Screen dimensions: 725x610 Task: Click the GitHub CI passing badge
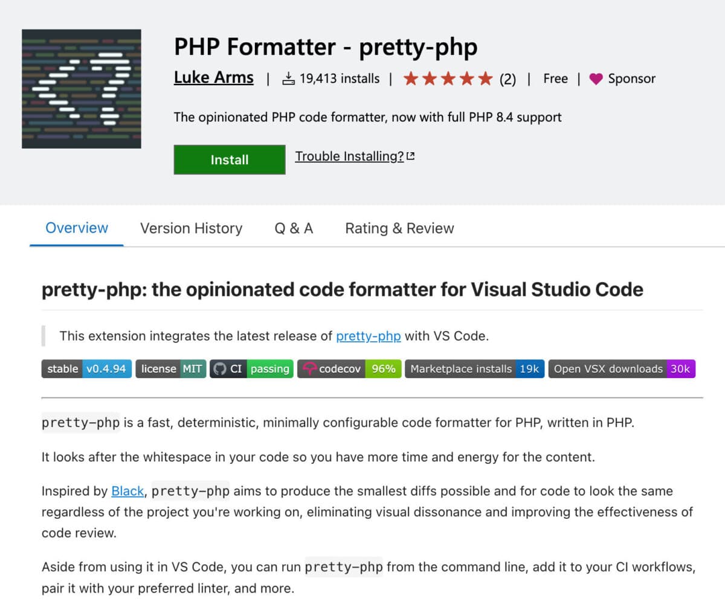[x=251, y=369]
